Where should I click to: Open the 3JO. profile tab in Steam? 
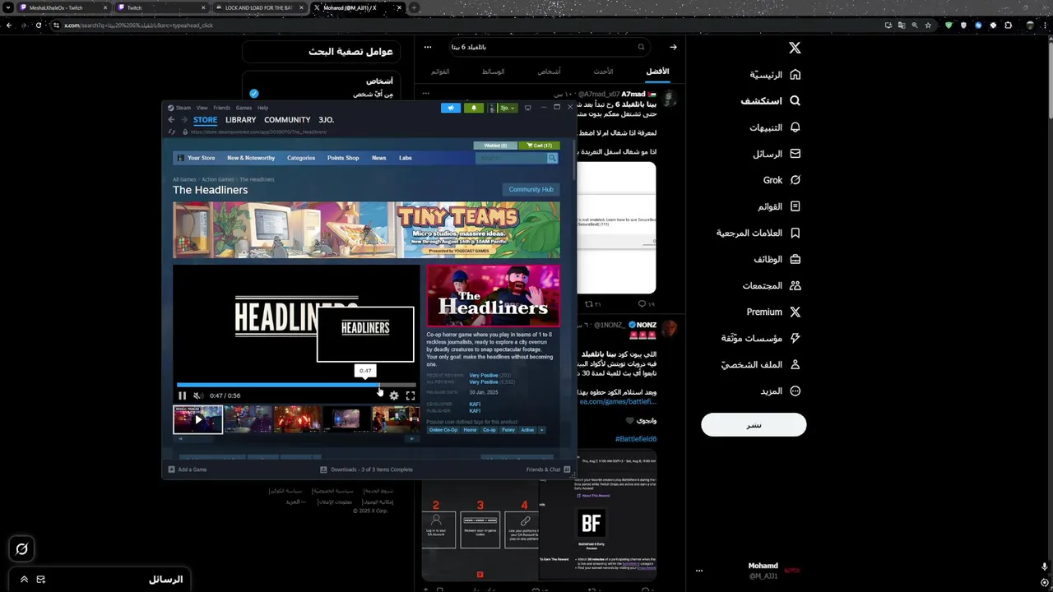coord(327,120)
